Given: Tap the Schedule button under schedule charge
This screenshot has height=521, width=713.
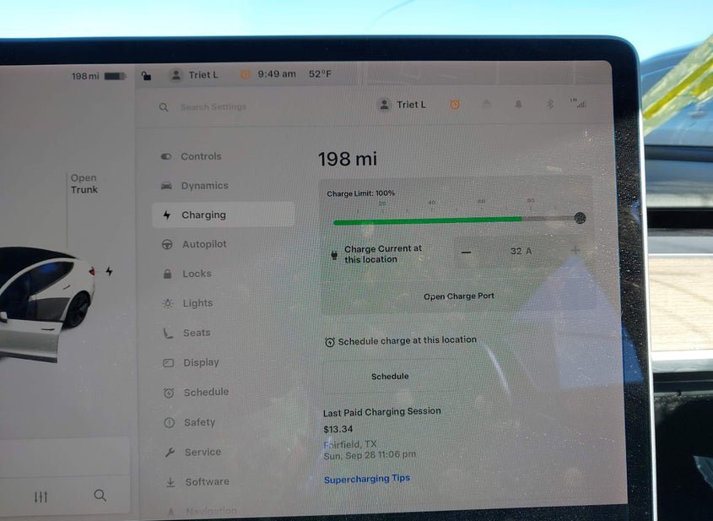Looking at the screenshot, I should click(390, 377).
